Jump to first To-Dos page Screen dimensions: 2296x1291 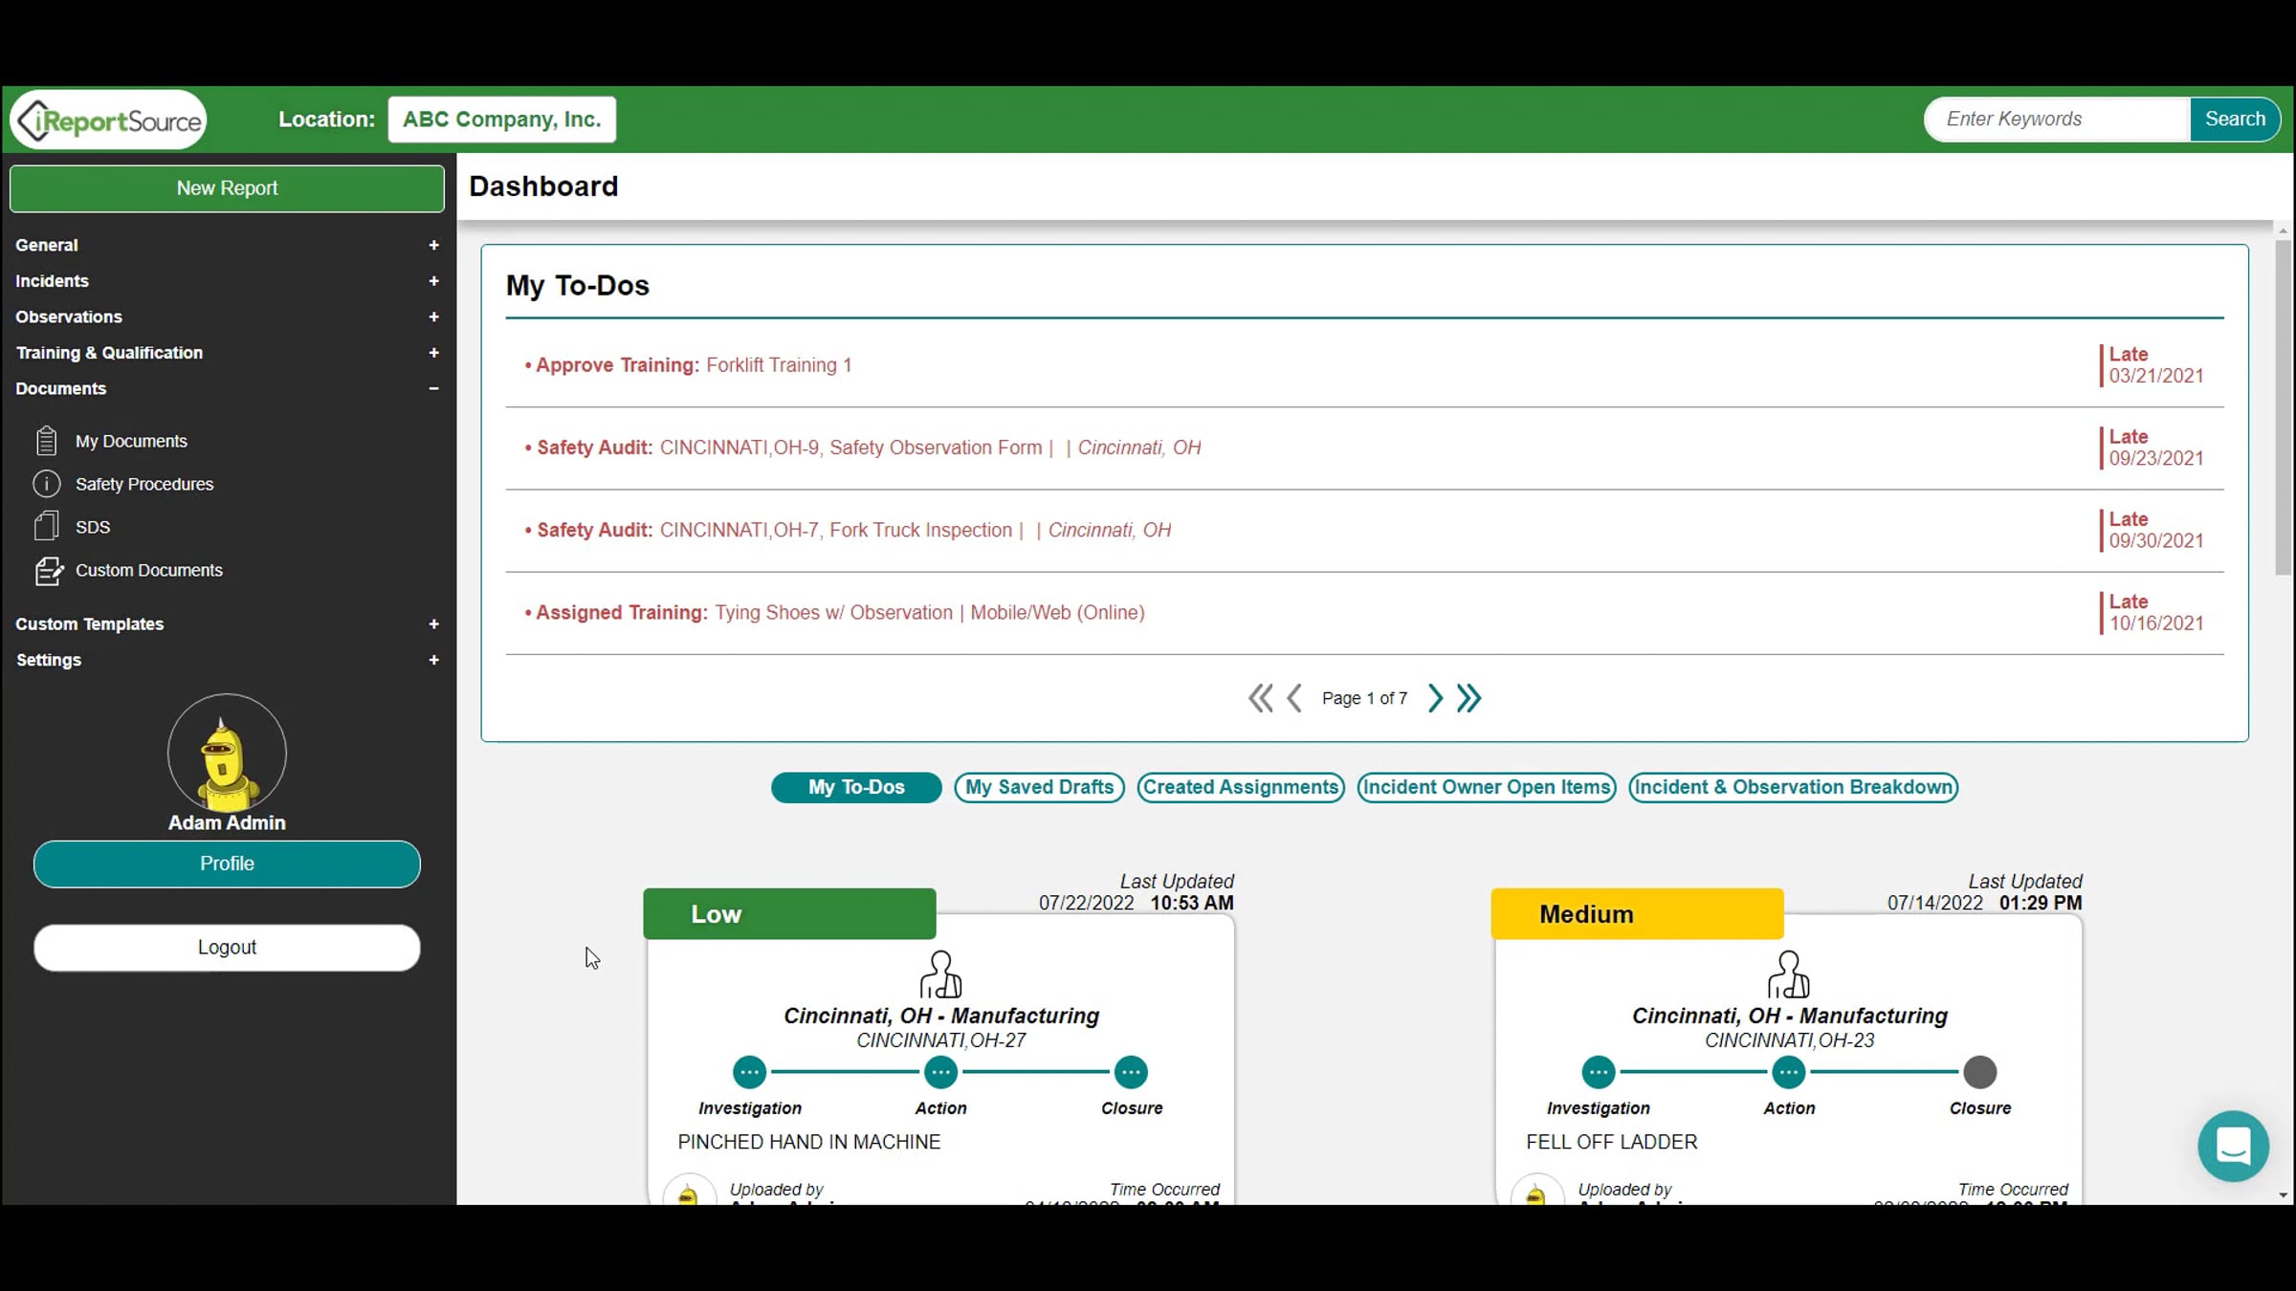pos(1260,698)
